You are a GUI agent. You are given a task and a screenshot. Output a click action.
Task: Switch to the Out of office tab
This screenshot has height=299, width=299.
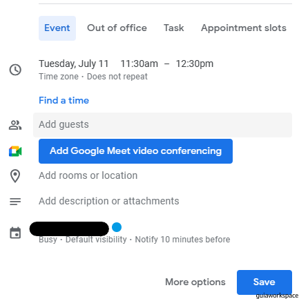coord(117,28)
